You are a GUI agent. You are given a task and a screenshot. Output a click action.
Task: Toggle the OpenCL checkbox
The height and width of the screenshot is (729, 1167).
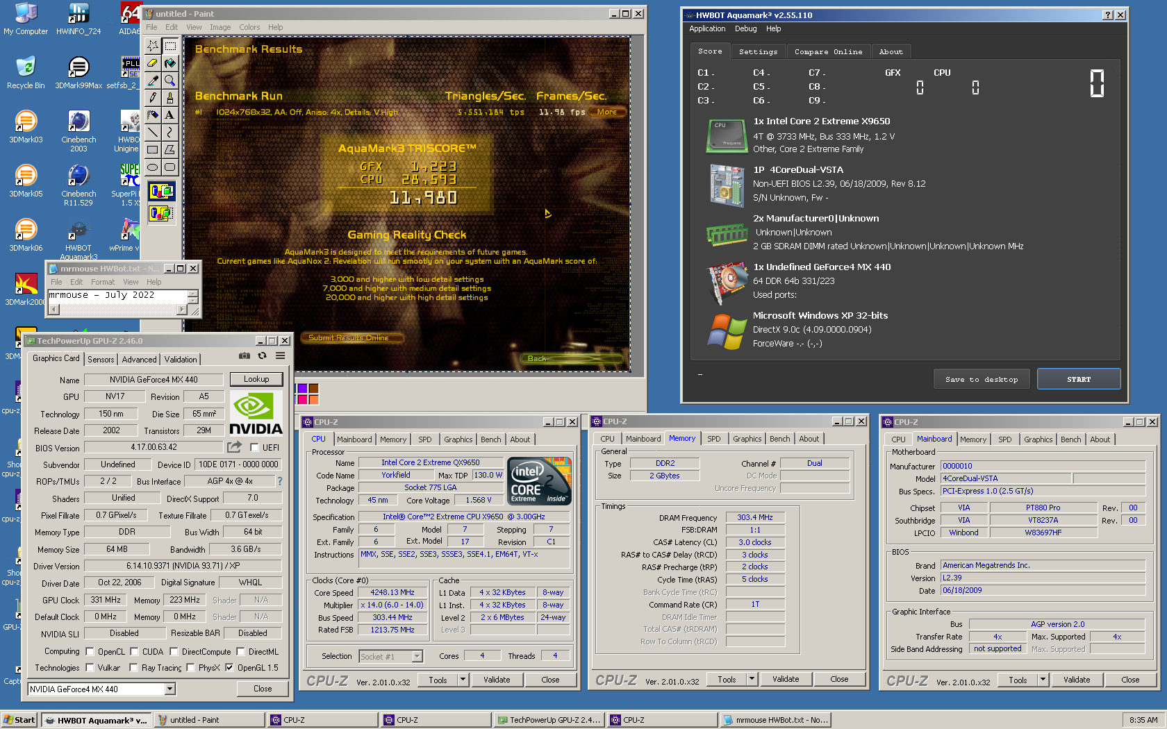tap(90, 652)
